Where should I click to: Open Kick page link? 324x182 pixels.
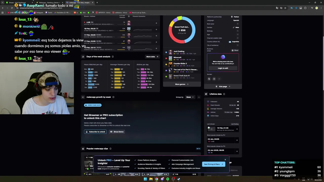coord(223,86)
